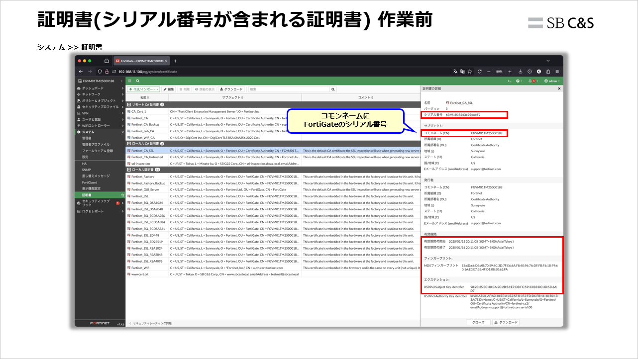Click the 検索 search input field
638x359 pixels.
click(x=289, y=89)
